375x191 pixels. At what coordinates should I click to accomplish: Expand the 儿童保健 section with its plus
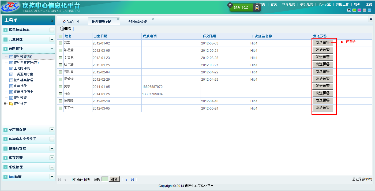click(x=52, y=39)
